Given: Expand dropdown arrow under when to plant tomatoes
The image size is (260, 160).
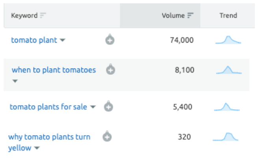Looking at the screenshot, I should 15,81.
